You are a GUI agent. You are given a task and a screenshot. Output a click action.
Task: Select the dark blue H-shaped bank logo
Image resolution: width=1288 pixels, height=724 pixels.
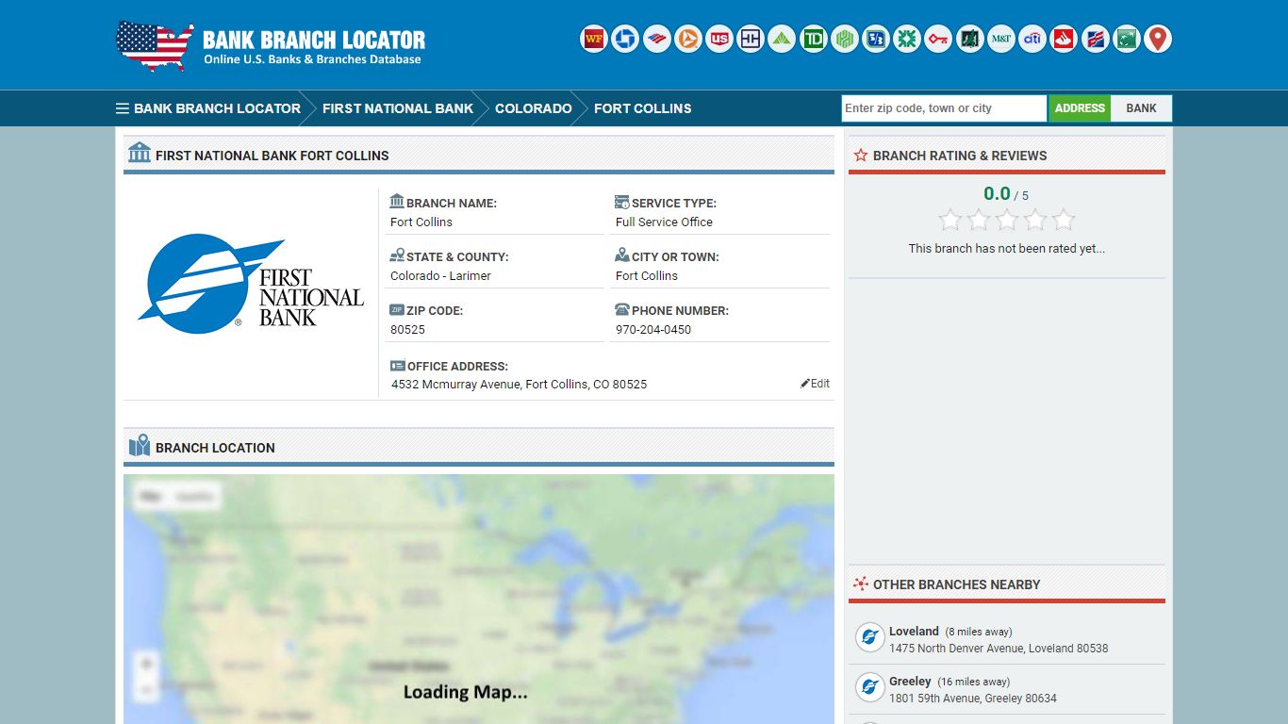coord(750,39)
